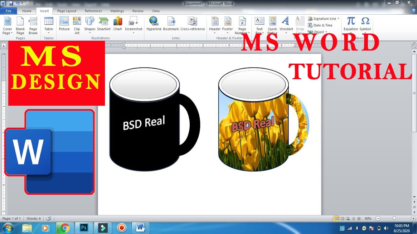Click the ruler tab-stop selector
The height and width of the screenshot is (234, 417).
pos(4,45)
